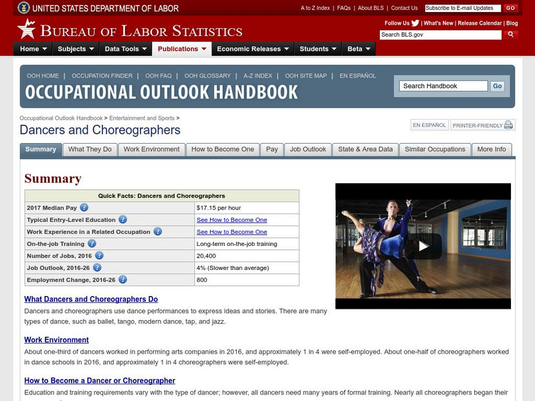Open the OOH GLOSSARY link
Image resolution: width=535 pixels, height=401 pixels.
pos(208,76)
